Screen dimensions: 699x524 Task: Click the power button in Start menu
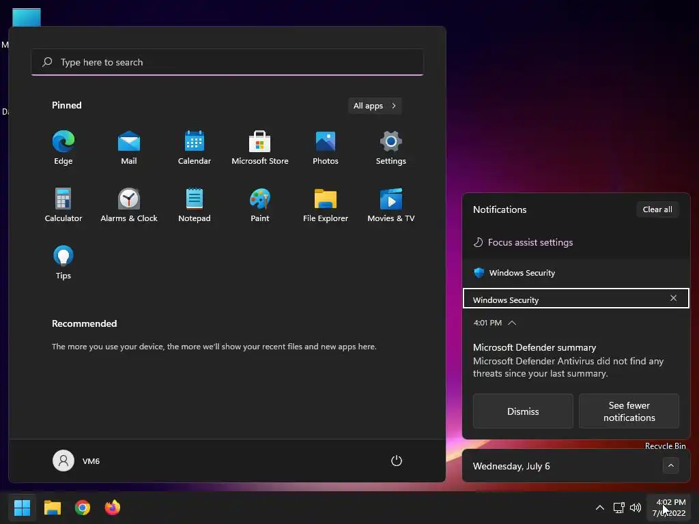coord(397,461)
